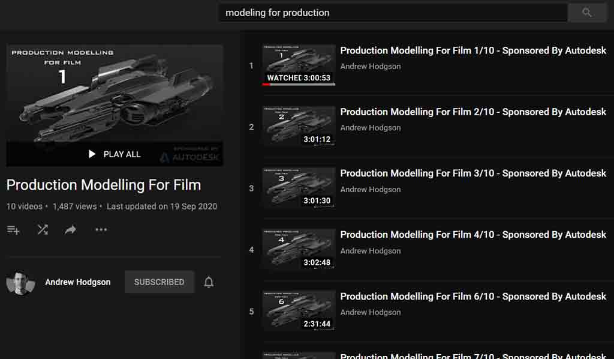Open thumbnail of video with duration 3:01:30
This screenshot has width=614, height=359.
299,188
